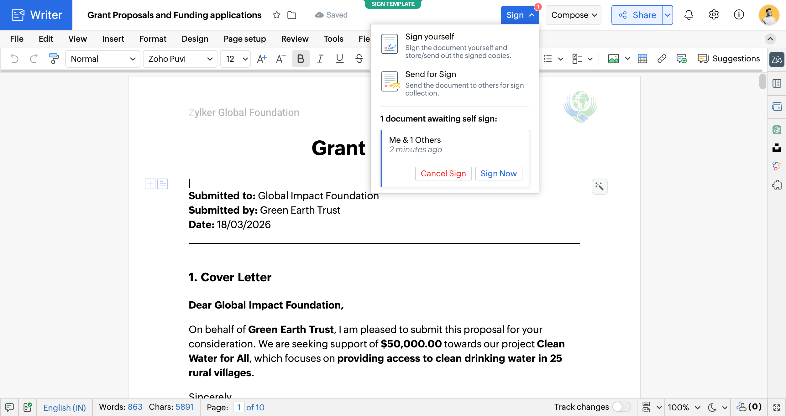The width and height of the screenshot is (786, 416).
Task: Add a comment using comment-plus icon
Action: coord(681,59)
